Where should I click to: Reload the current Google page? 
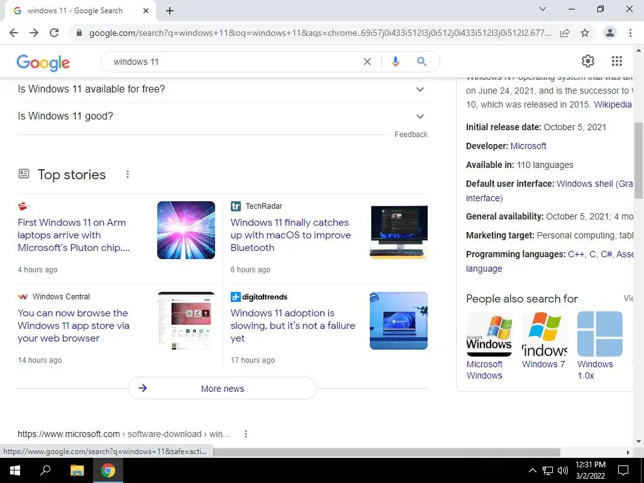tap(54, 33)
